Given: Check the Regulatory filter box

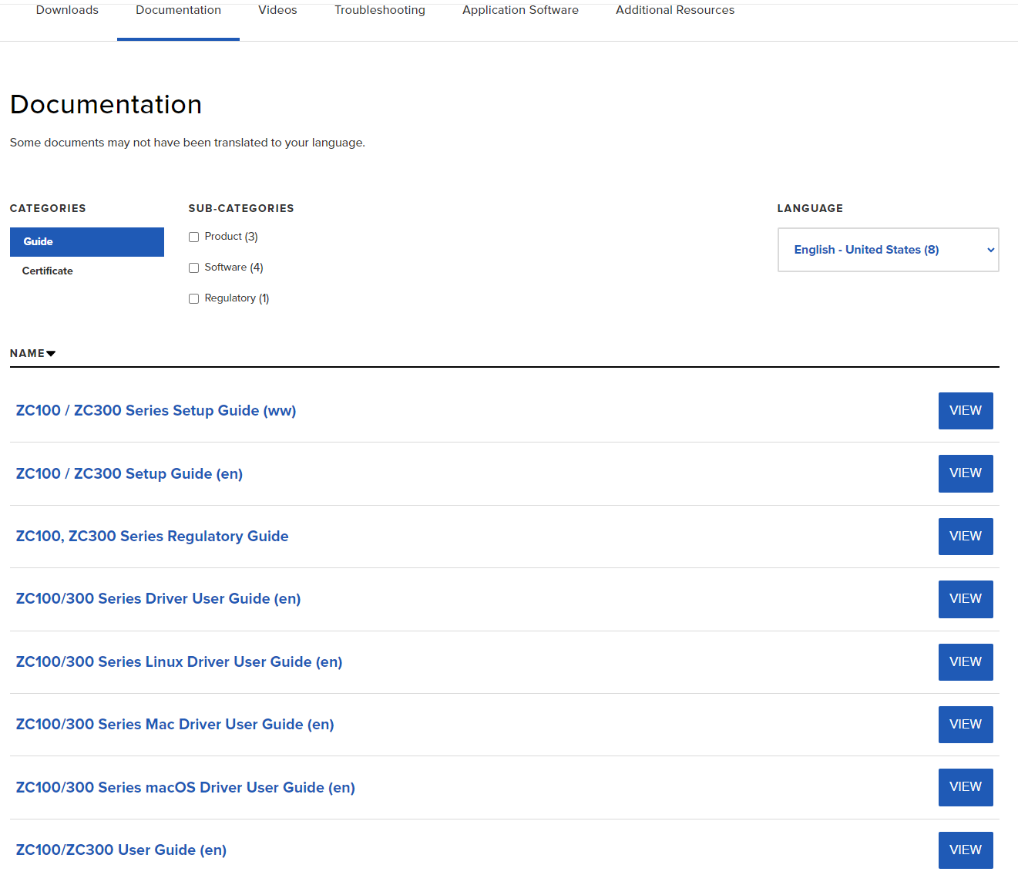Looking at the screenshot, I should pos(194,299).
